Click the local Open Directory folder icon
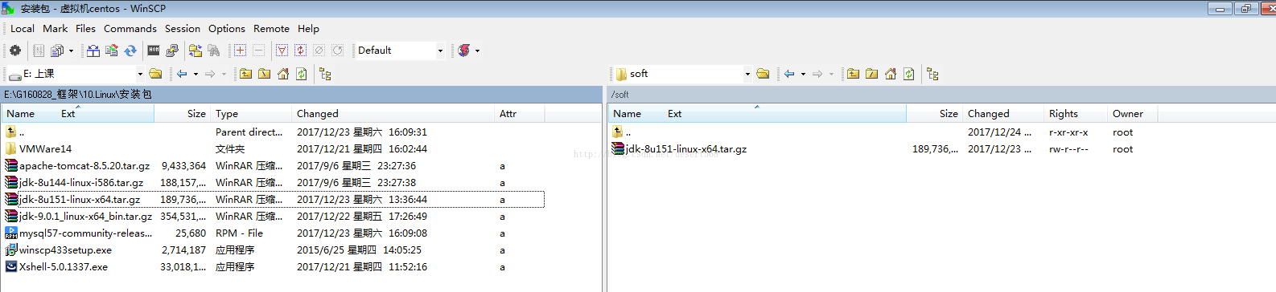This screenshot has height=292, width=1276. point(156,74)
